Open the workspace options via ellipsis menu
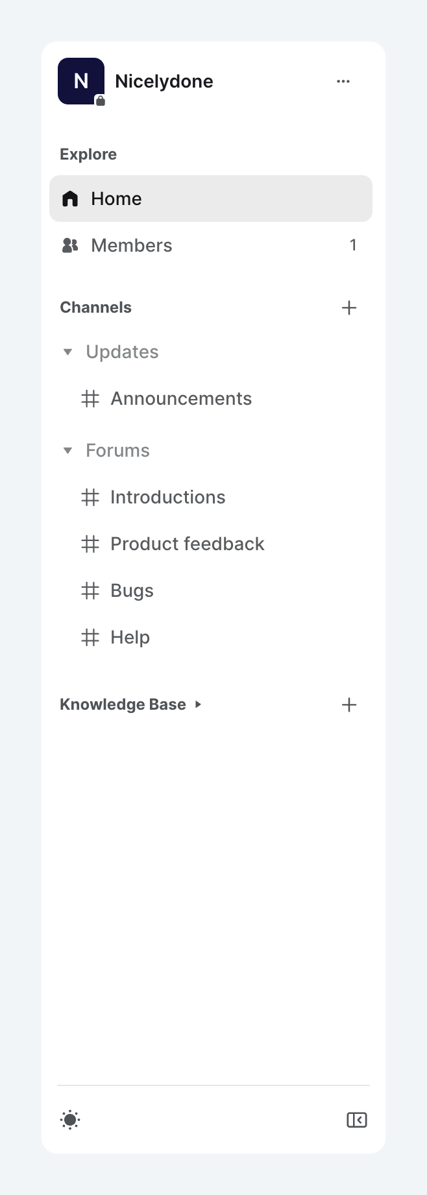The width and height of the screenshot is (427, 1195). [x=343, y=81]
